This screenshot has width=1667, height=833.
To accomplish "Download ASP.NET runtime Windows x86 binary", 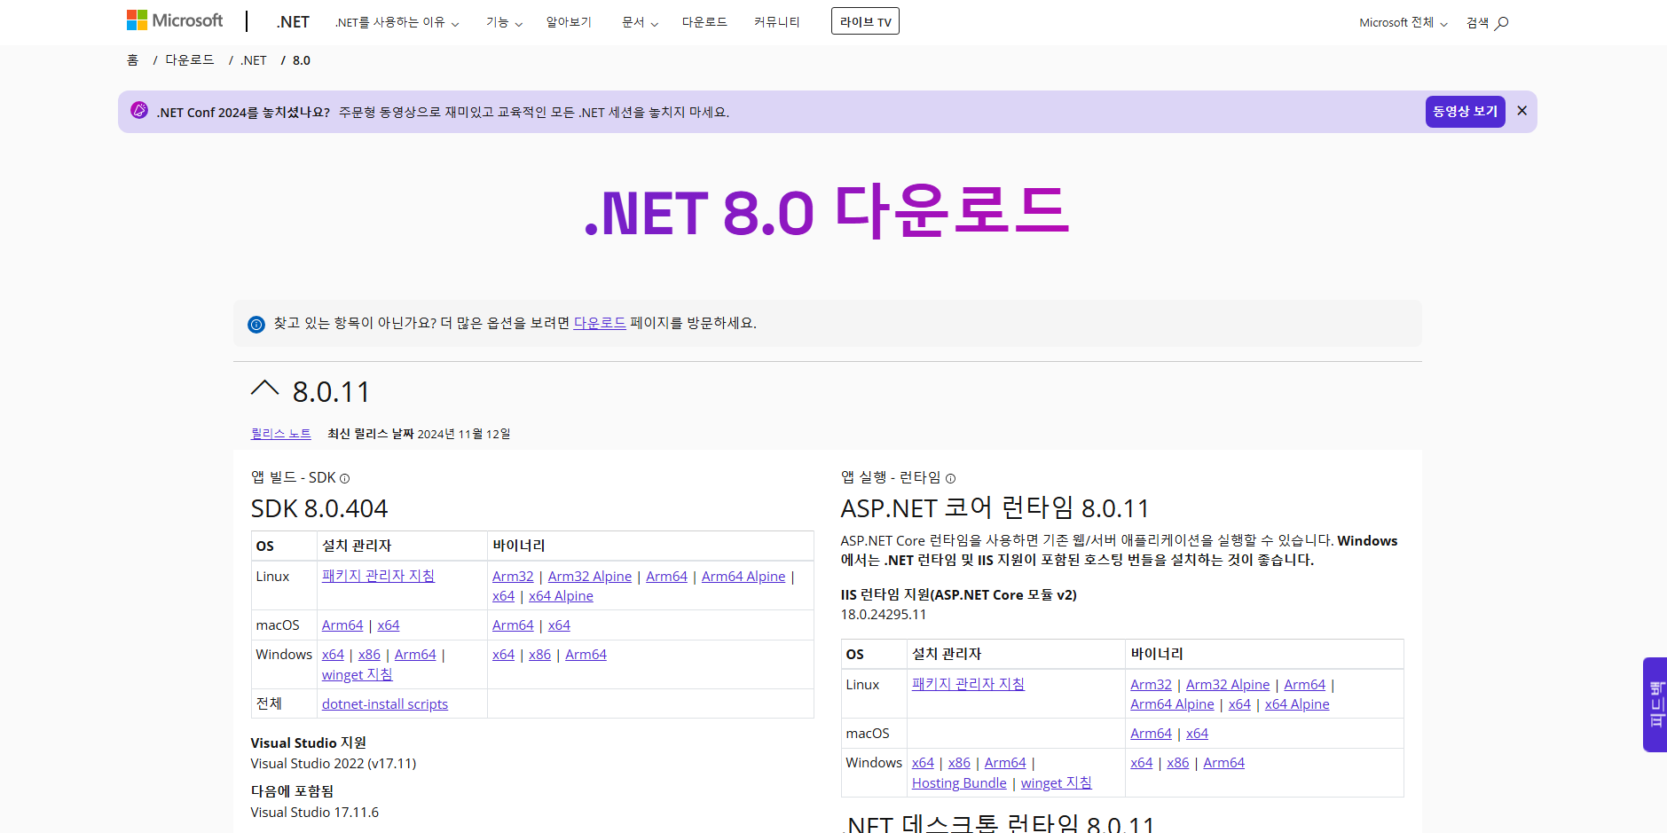I will pyautogui.click(x=1177, y=763).
